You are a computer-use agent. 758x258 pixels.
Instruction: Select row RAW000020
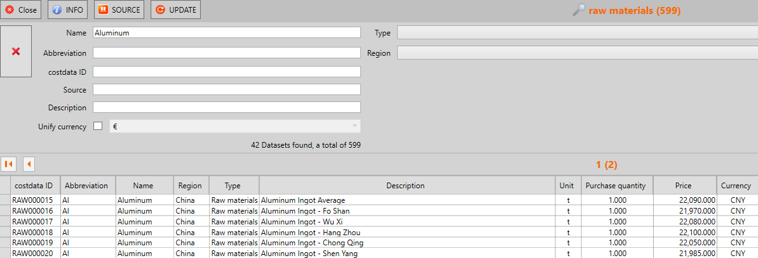[379, 253]
